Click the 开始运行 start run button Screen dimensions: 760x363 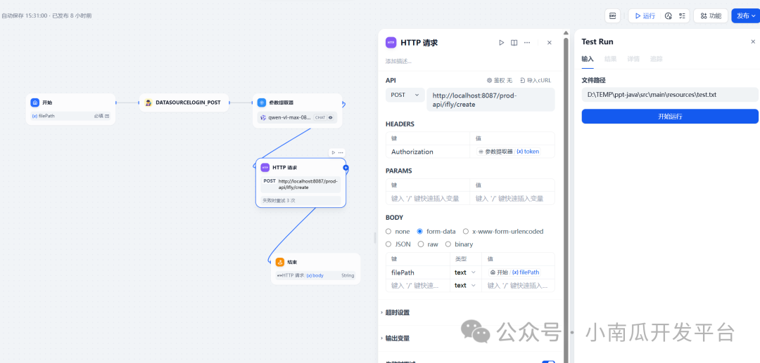coord(670,116)
